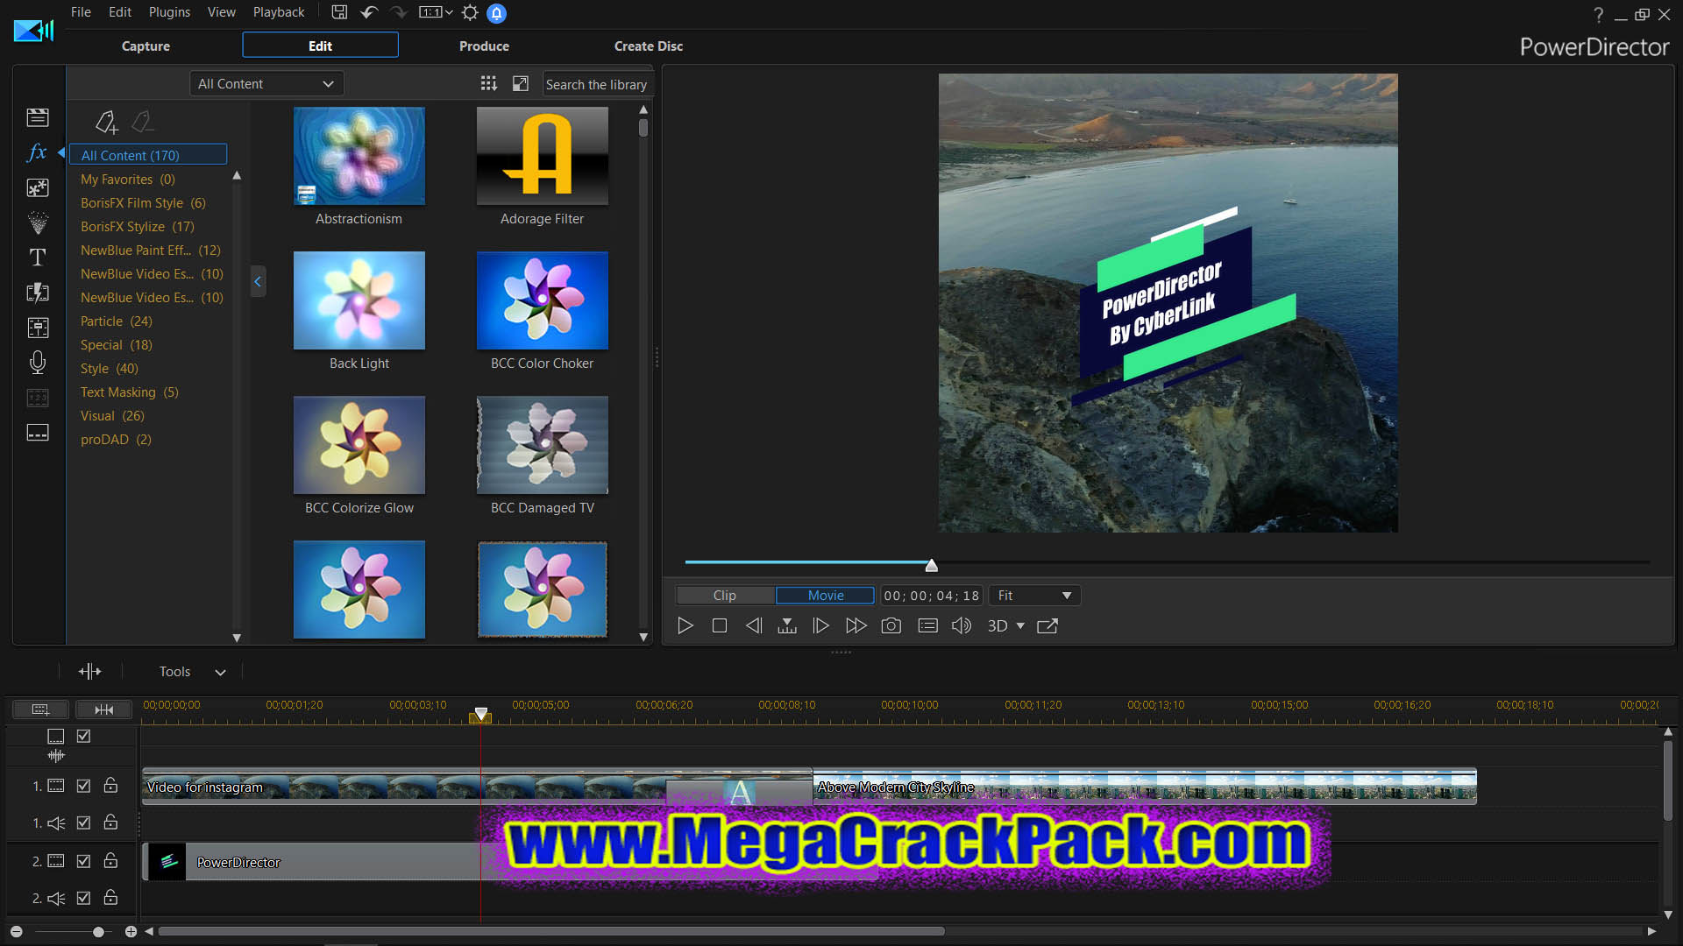Click the Redo arrow icon
The image size is (1683, 946).
click(x=399, y=12)
